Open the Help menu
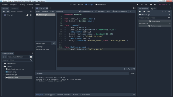The width and height of the screenshot is (173, 97). click(38, 5)
